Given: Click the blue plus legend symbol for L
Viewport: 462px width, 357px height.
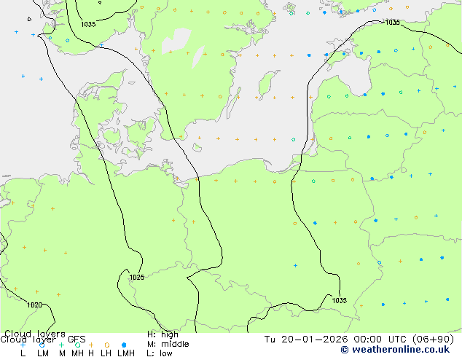Looking at the screenshot, I should click(23, 345).
